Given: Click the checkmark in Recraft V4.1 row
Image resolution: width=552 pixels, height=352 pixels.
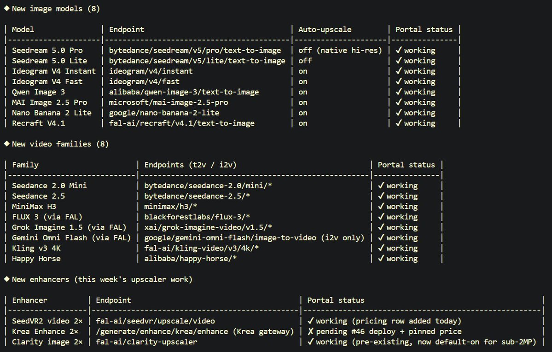Looking at the screenshot, I should click(x=399, y=123).
